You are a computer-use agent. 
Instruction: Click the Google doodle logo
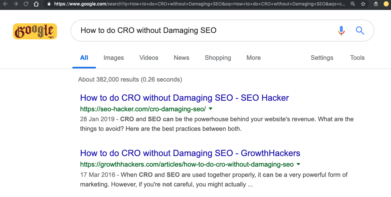point(35,31)
